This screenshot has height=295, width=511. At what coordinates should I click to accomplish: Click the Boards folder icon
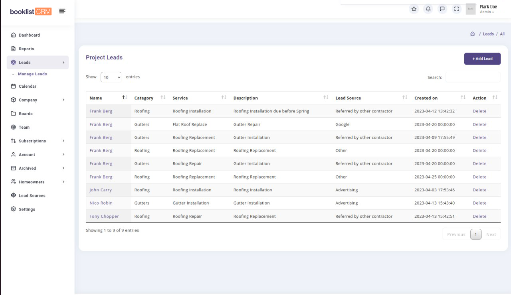click(x=13, y=114)
